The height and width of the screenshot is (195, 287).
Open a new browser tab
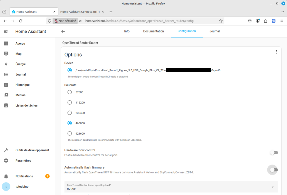click(111, 12)
